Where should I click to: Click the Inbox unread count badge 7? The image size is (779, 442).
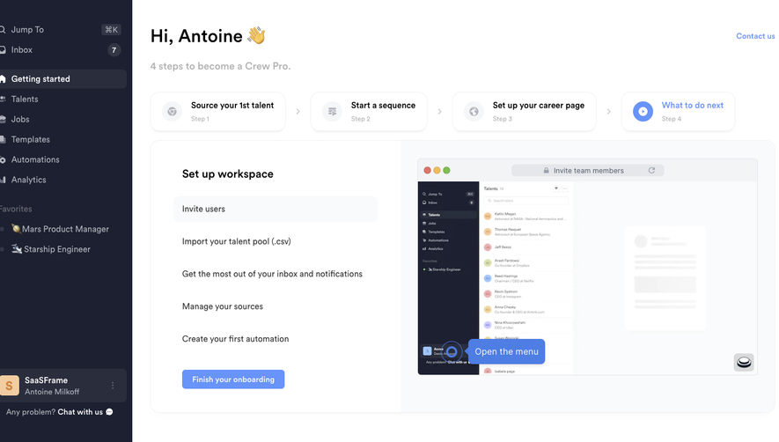[114, 49]
